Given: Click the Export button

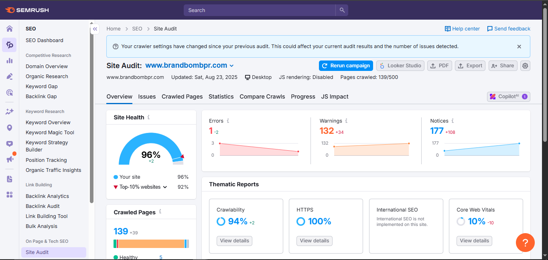Looking at the screenshot, I should tap(470, 66).
